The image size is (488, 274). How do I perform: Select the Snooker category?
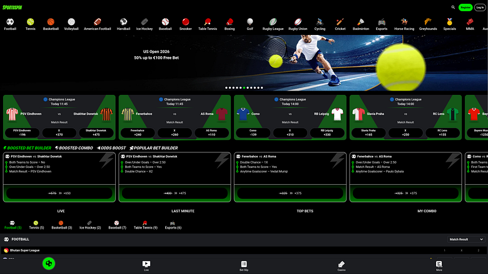click(185, 24)
